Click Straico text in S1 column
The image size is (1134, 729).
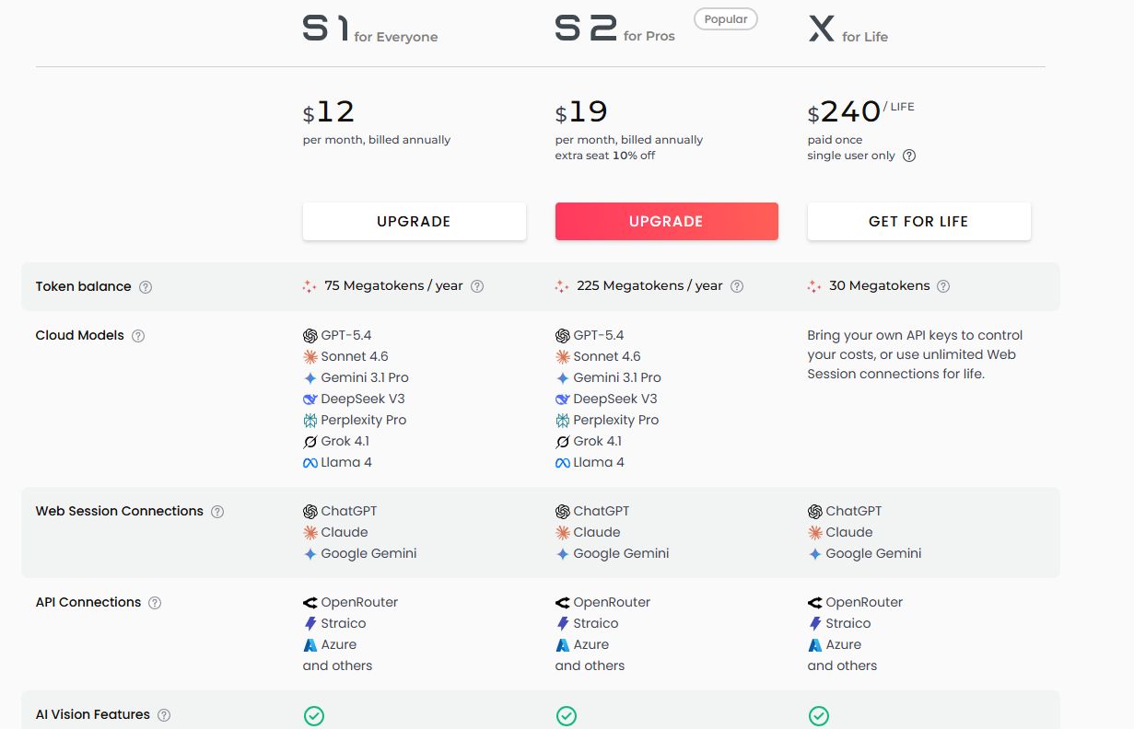tap(344, 624)
